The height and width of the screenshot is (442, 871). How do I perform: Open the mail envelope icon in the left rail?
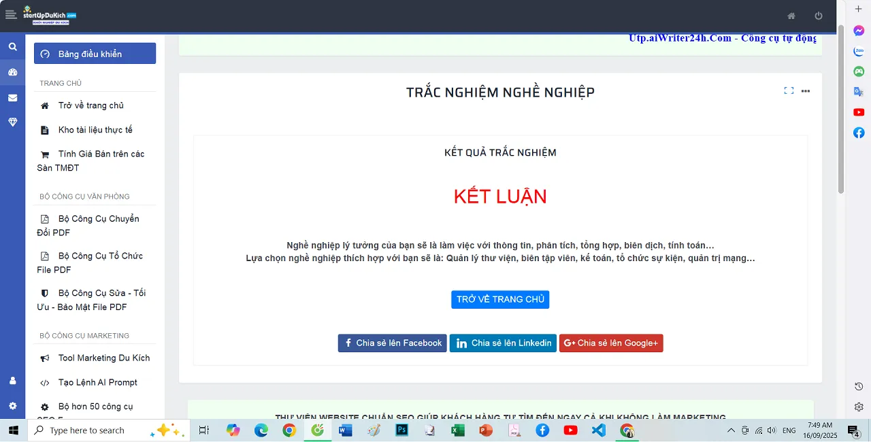click(12, 97)
